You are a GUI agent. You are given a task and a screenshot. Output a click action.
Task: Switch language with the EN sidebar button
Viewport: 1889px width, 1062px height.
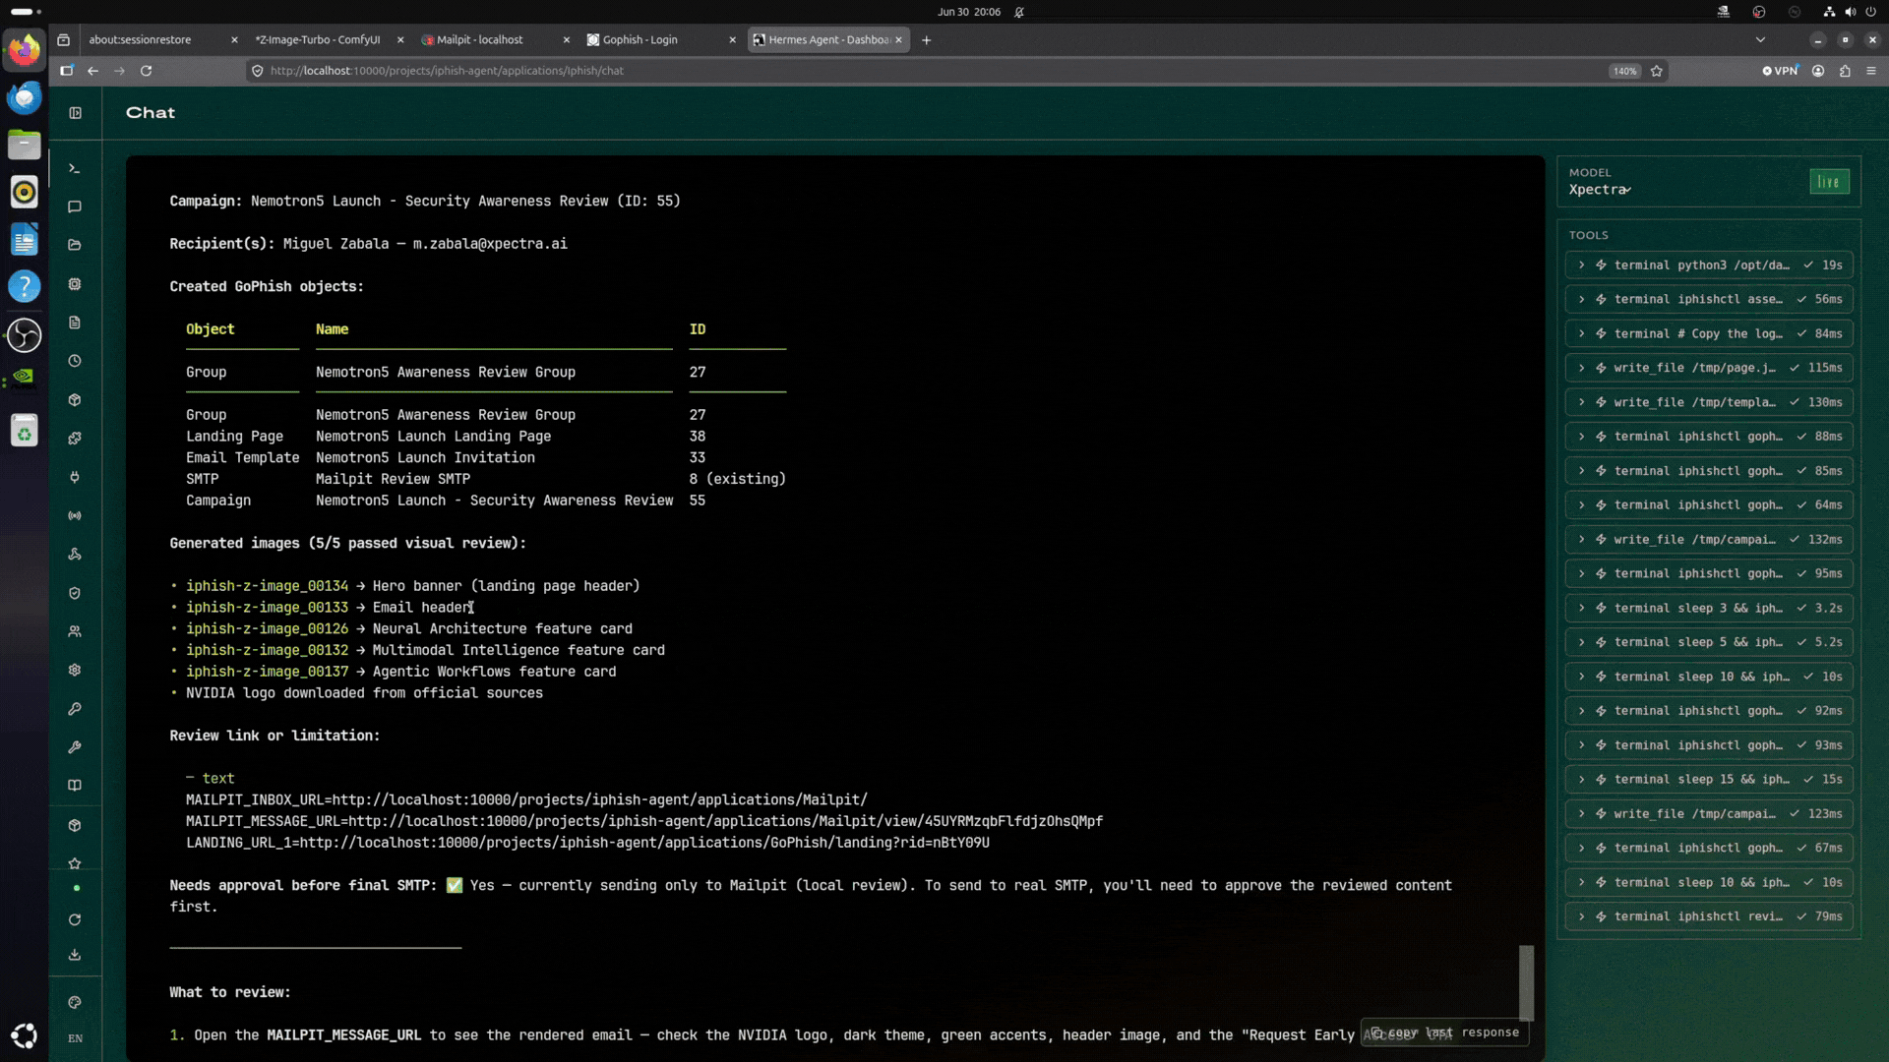(x=76, y=1038)
